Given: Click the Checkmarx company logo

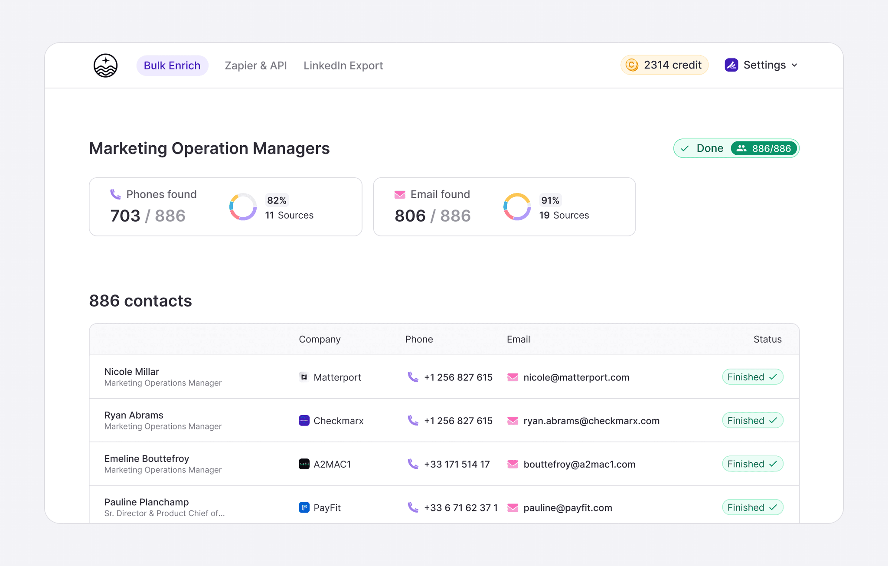Looking at the screenshot, I should pyautogui.click(x=304, y=420).
